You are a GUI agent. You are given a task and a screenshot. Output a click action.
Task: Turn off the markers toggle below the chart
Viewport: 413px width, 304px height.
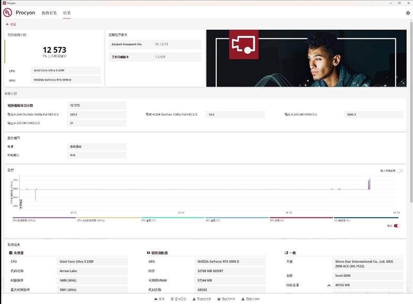(396, 225)
